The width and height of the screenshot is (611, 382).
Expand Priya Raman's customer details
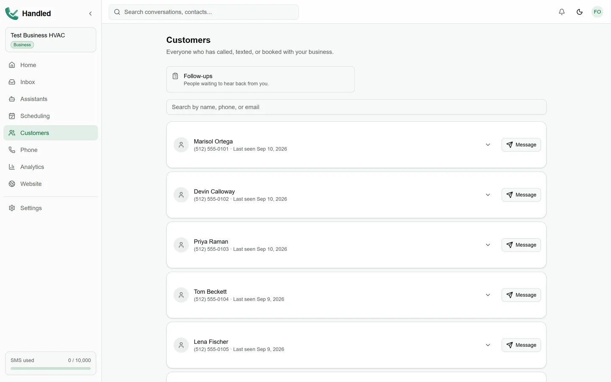coord(488,245)
